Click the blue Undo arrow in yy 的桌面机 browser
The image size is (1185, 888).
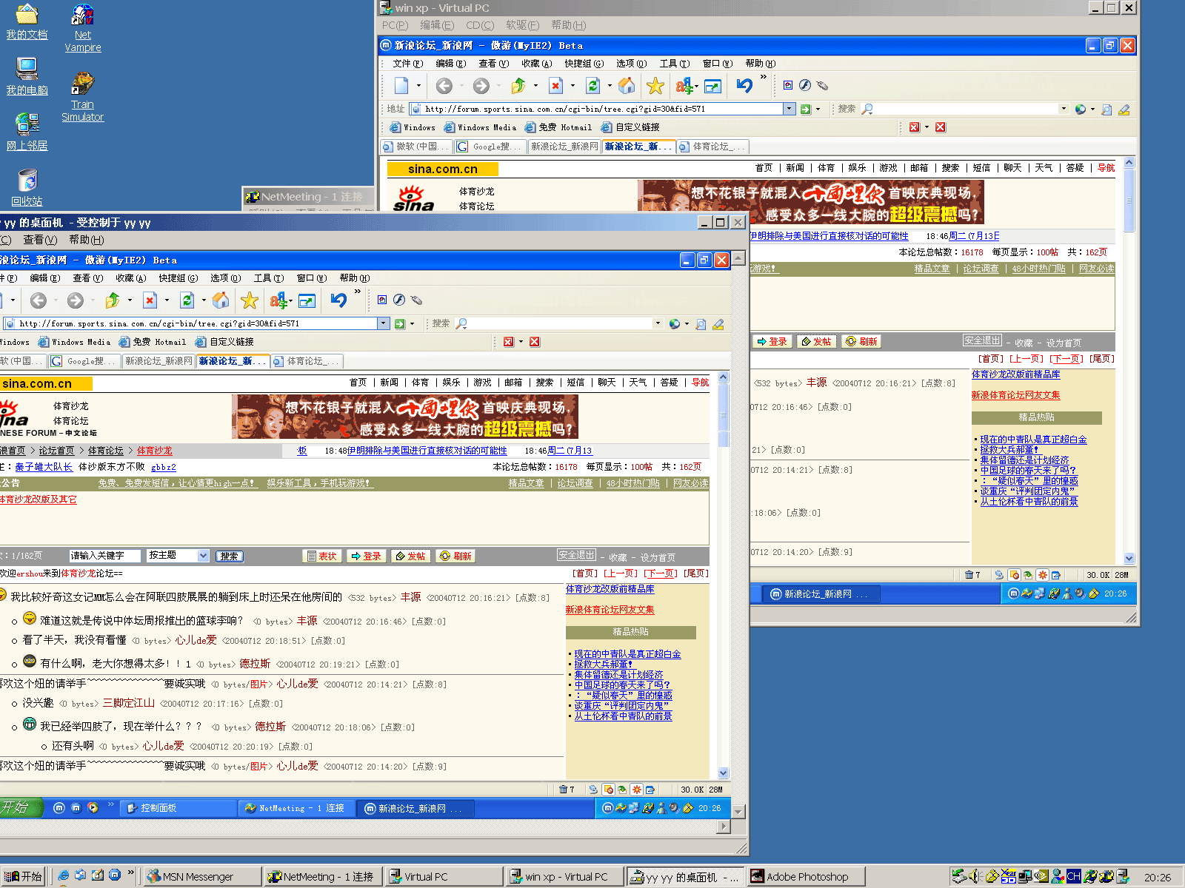coord(338,300)
